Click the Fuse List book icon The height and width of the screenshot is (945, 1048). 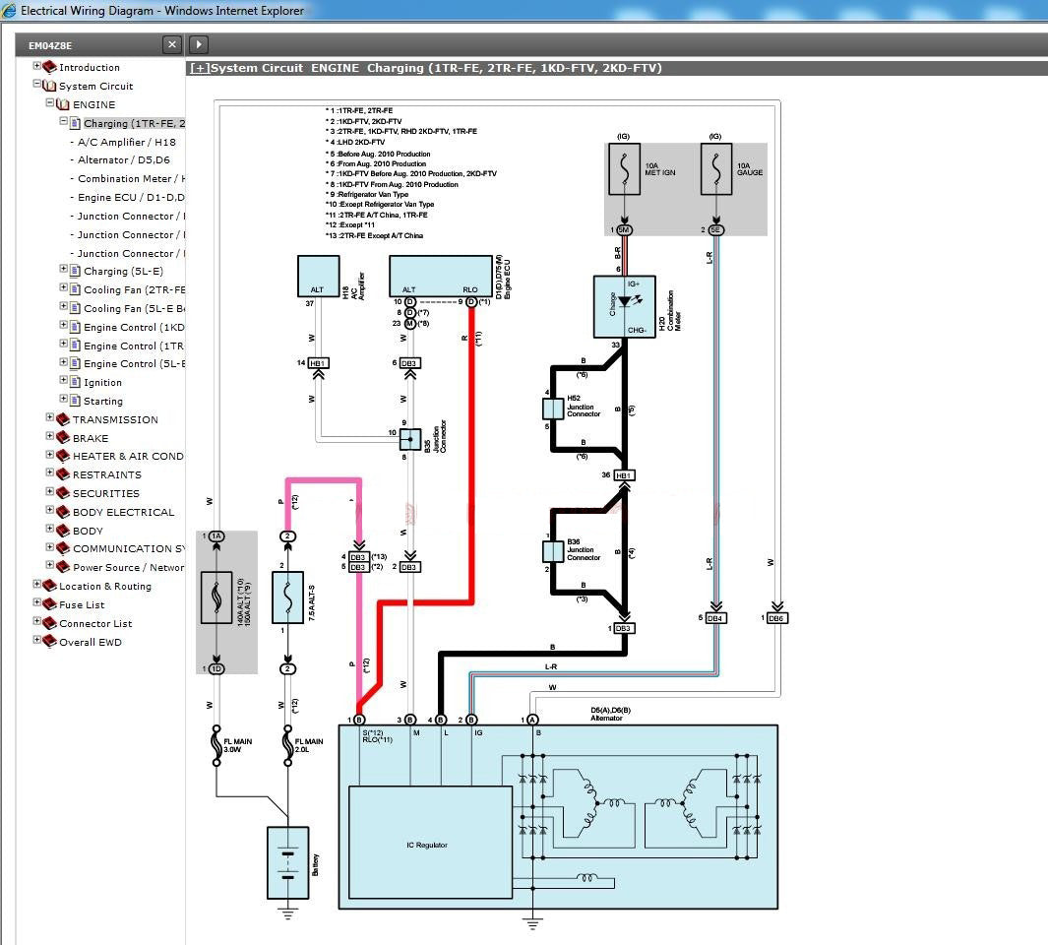[x=49, y=604]
